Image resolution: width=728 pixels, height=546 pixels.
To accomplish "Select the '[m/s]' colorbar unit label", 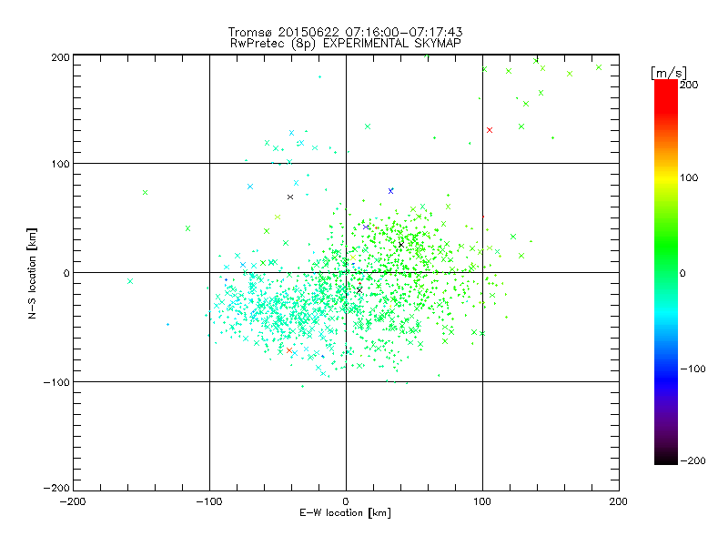I will pos(669,73).
